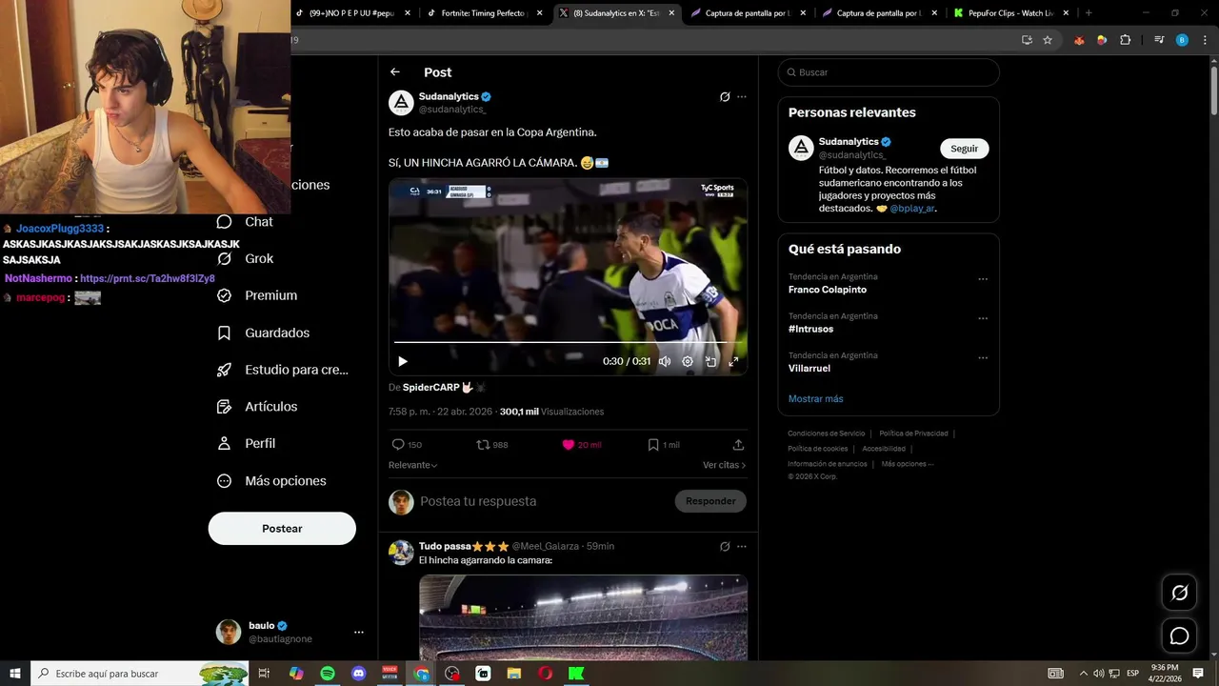Seek along the video progress bar

[568, 342]
